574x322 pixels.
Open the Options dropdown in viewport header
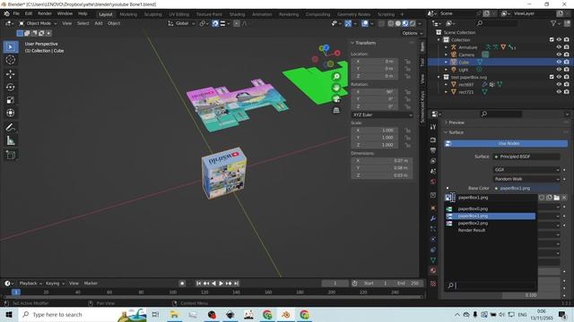coord(413,33)
